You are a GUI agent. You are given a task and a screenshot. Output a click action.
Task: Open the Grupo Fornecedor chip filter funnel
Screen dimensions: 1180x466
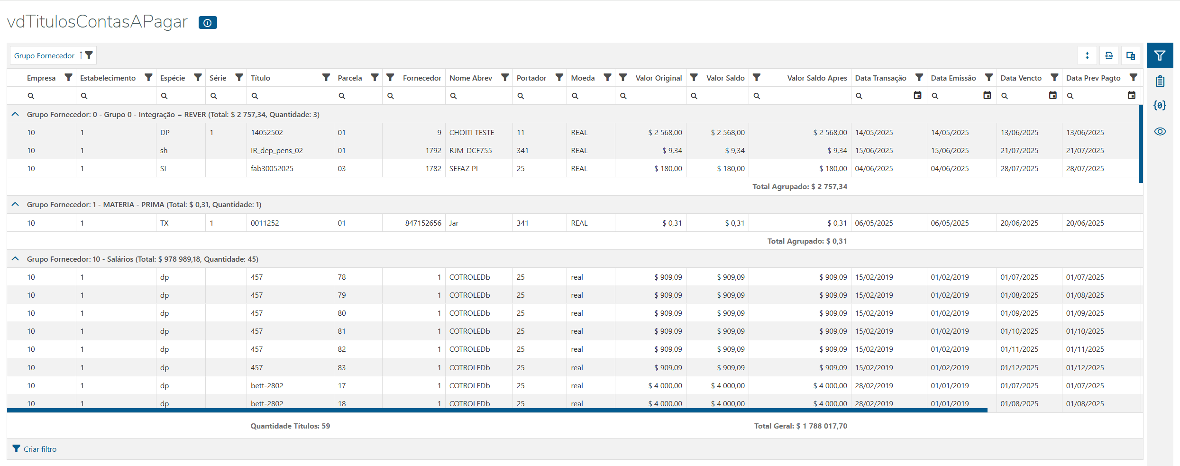pos(89,55)
